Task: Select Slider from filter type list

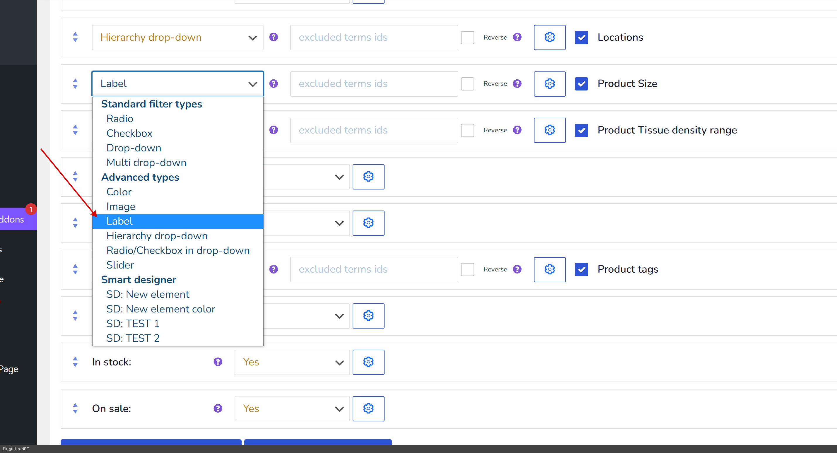Action: tap(120, 265)
